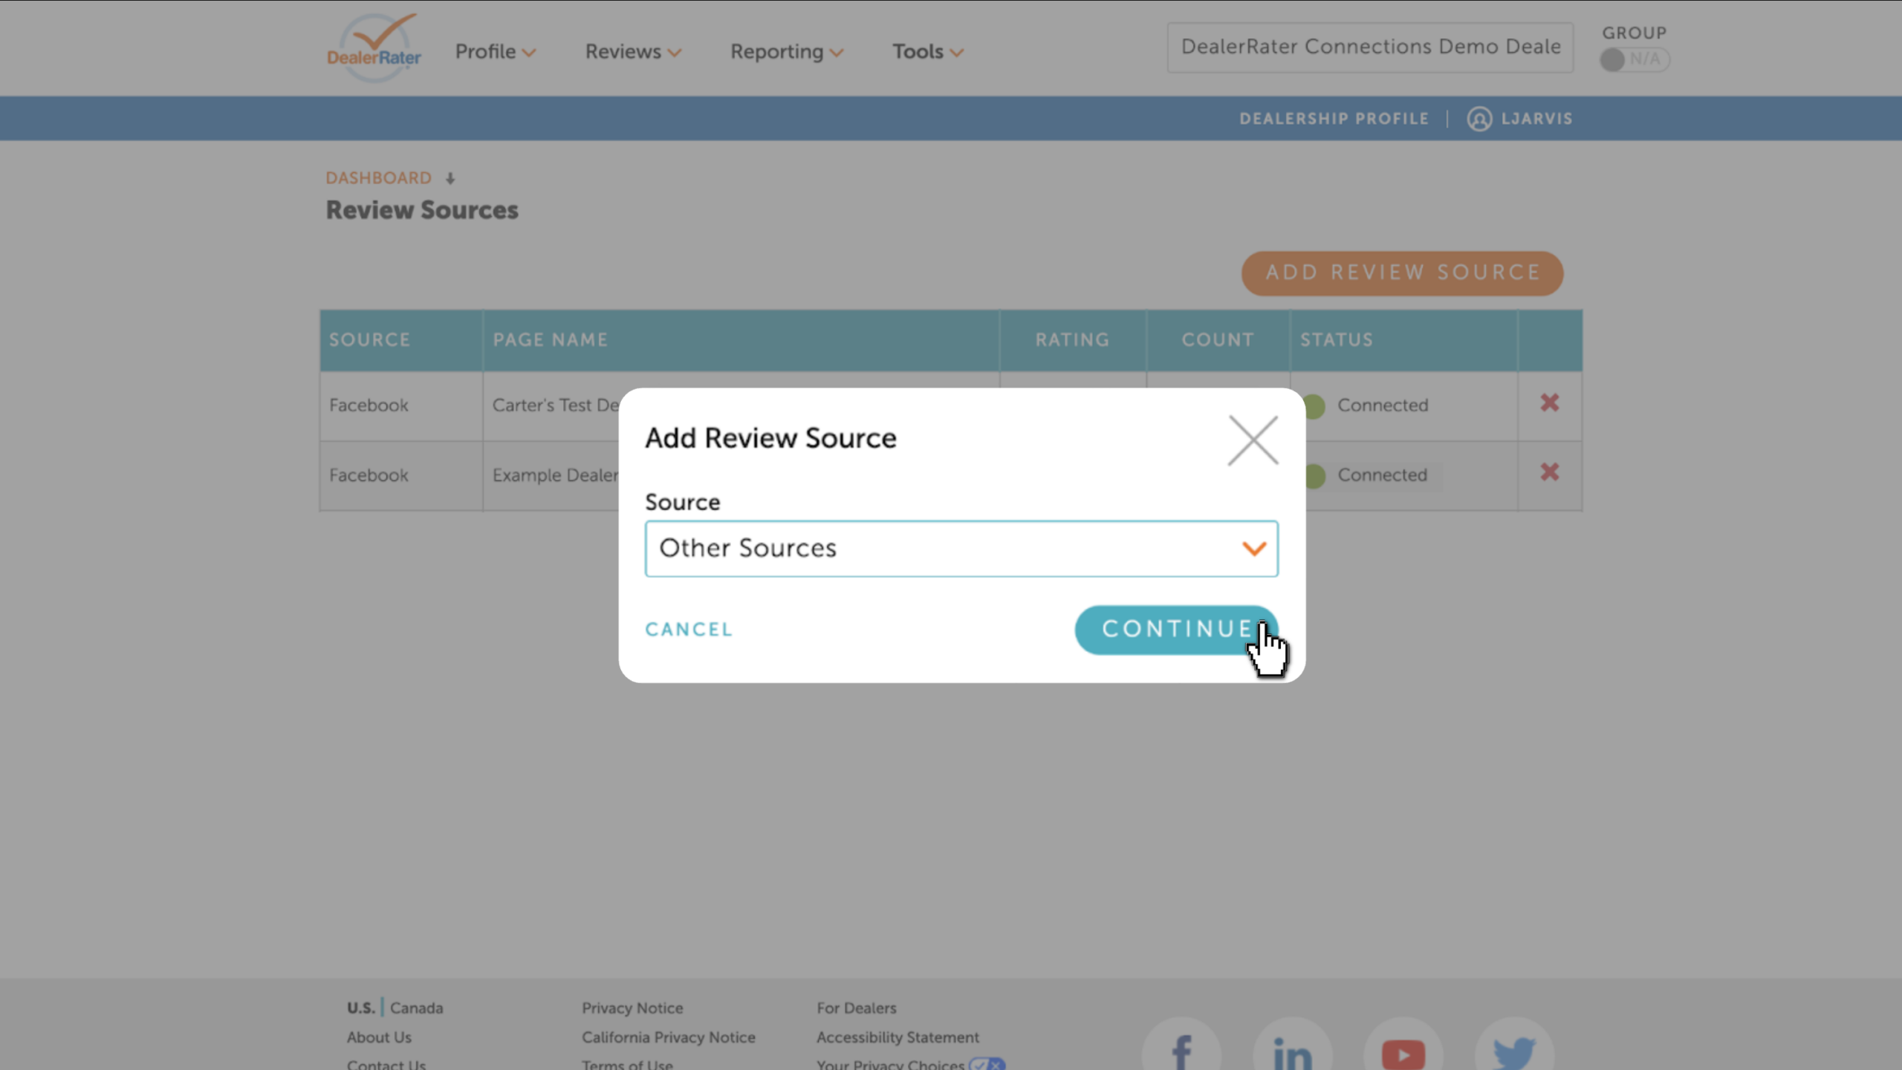
Task: Switch region to Canada
Action: (x=416, y=1008)
